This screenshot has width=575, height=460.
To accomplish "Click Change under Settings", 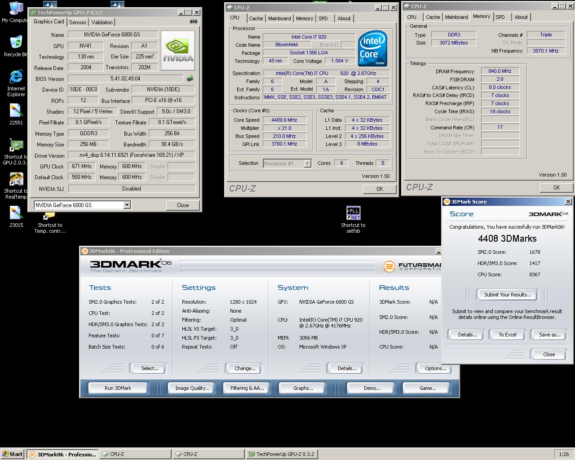I will [244, 368].
